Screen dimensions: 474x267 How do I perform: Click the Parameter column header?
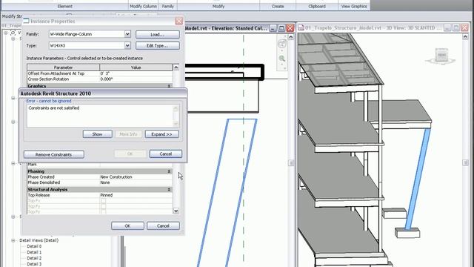click(63, 67)
